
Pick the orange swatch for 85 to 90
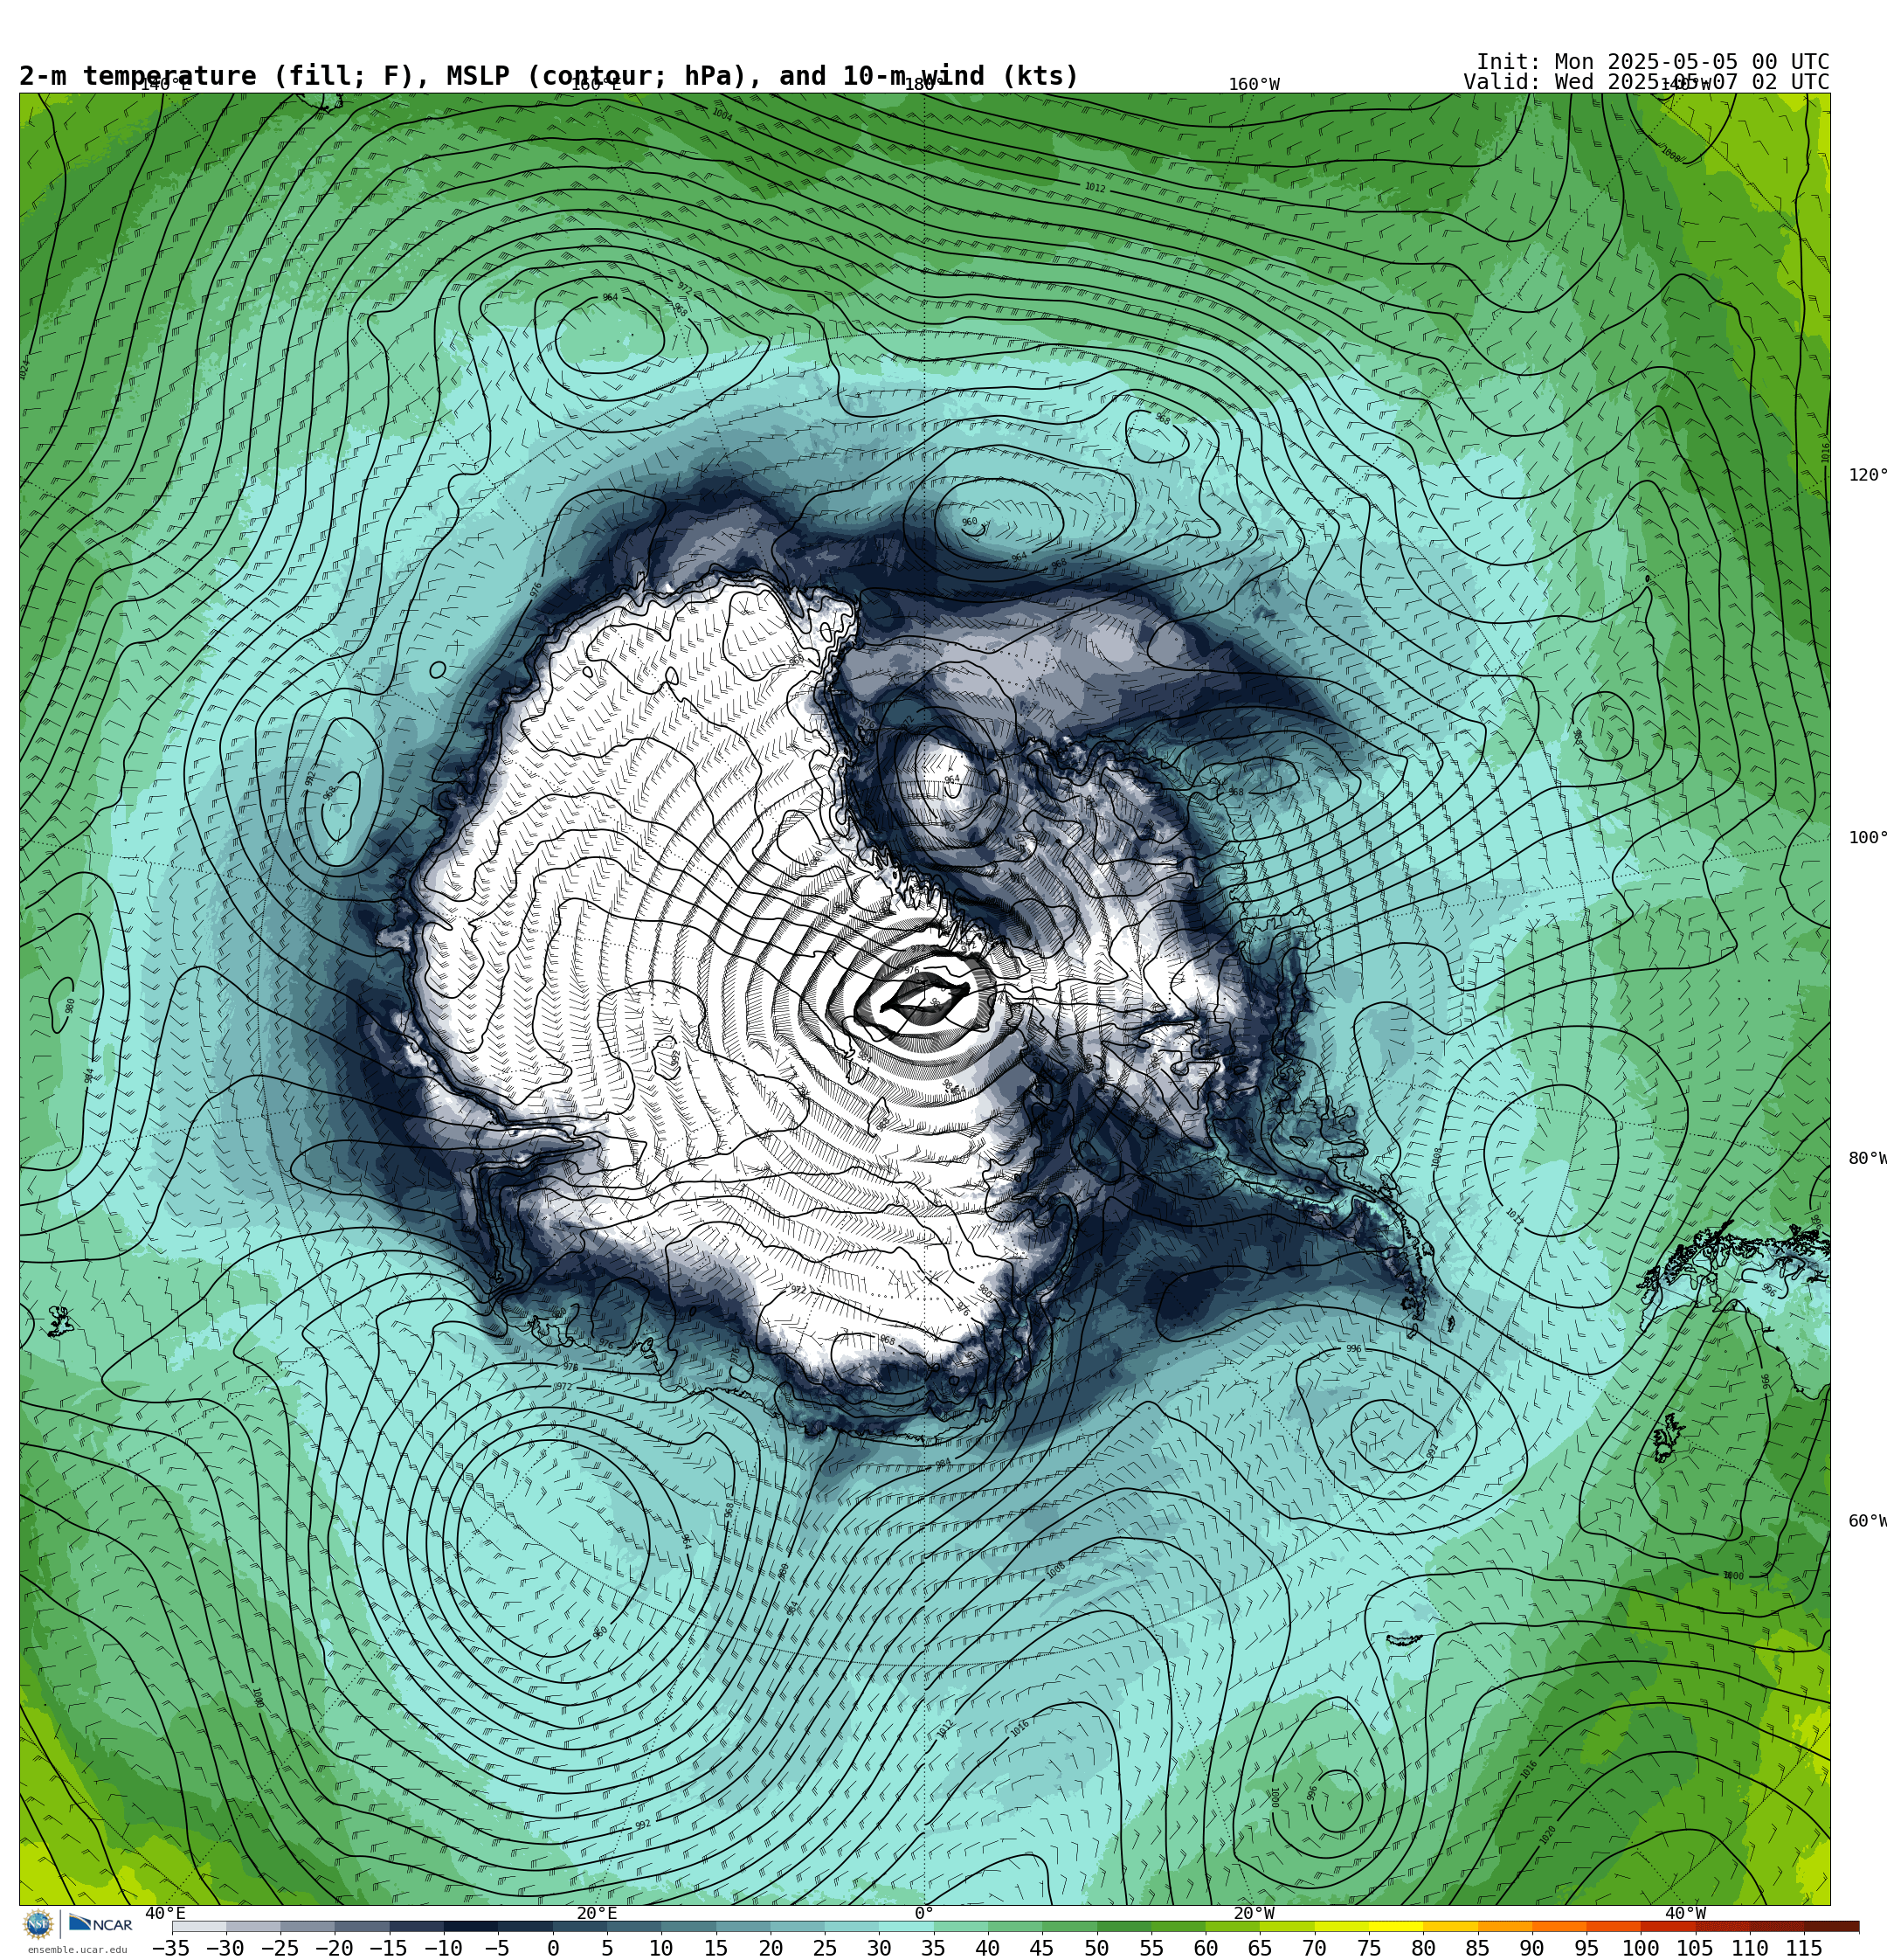(x=1505, y=1926)
